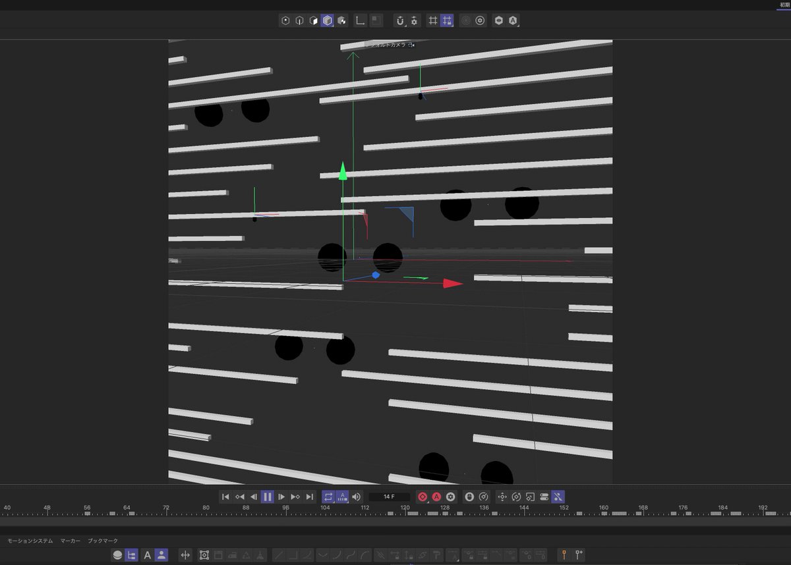
Task: Click the UV/texture mode checkered cube icon
Action: pos(341,20)
